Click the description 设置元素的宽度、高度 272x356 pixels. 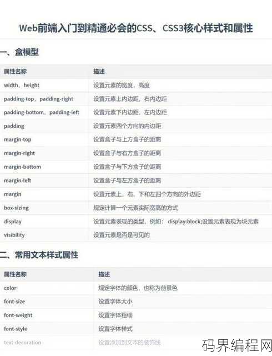click(122, 86)
